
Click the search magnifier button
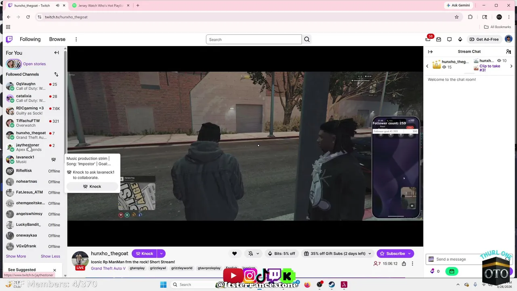pos(307,39)
